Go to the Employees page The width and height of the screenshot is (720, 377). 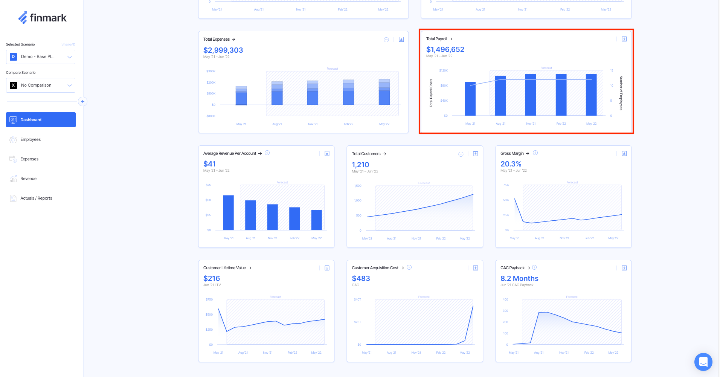31,139
